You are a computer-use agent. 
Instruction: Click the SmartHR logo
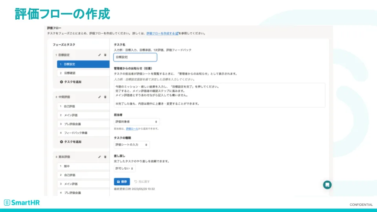(x=22, y=203)
